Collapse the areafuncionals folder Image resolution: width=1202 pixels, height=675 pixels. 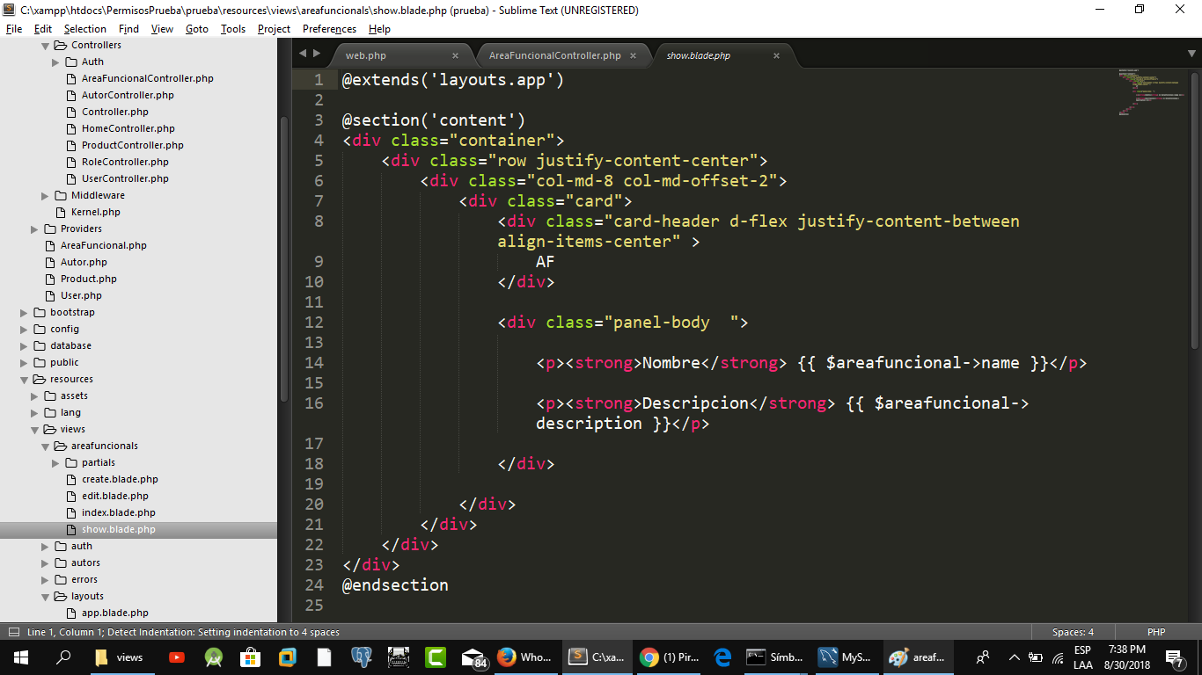tap(46, 446)
